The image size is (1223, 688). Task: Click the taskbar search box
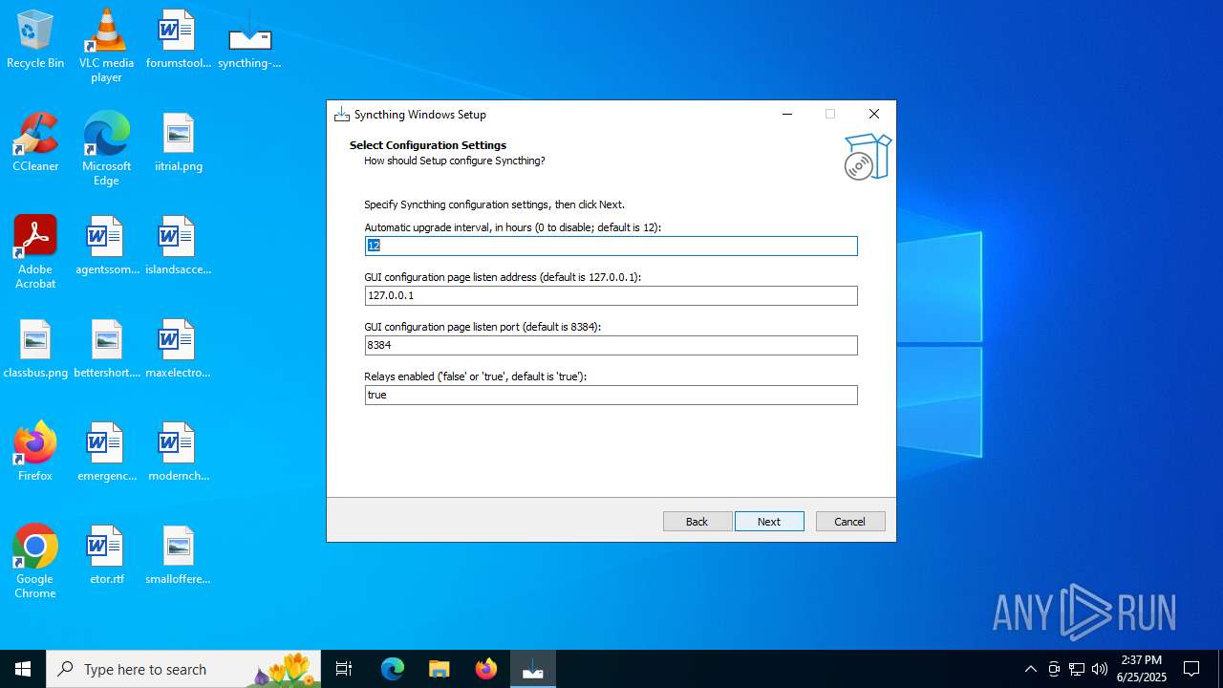click(183, 669)
